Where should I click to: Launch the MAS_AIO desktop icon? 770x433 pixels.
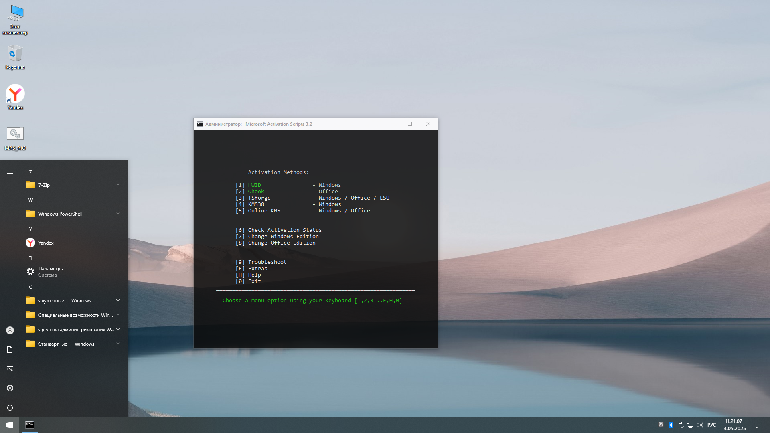click(15, 133)
